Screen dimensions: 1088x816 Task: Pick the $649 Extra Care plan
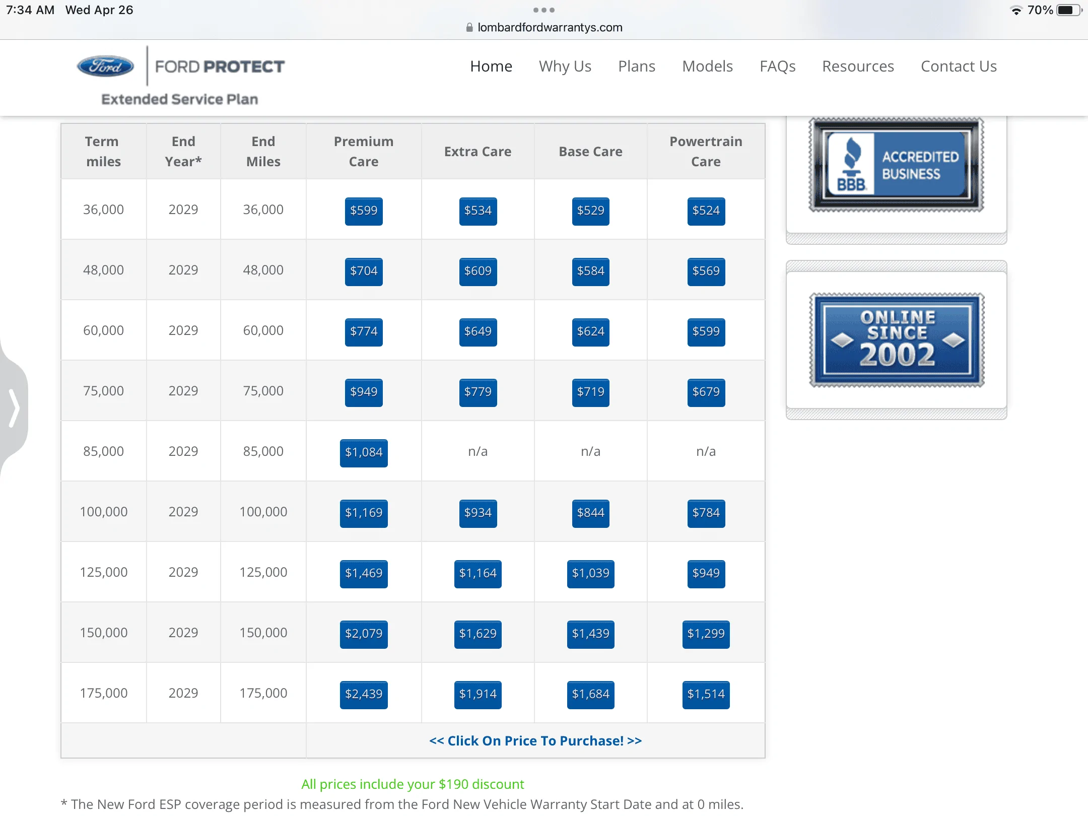478,331
